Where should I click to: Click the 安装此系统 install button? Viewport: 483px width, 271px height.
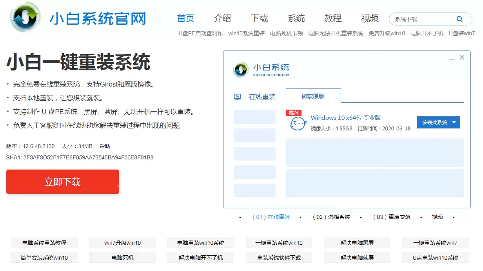tap(434, 122)
